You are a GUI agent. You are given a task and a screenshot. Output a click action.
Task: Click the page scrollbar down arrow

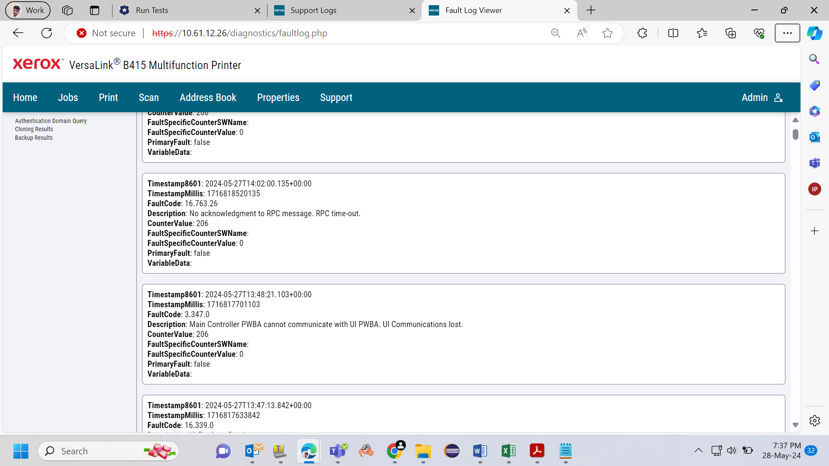coord(795,425)
